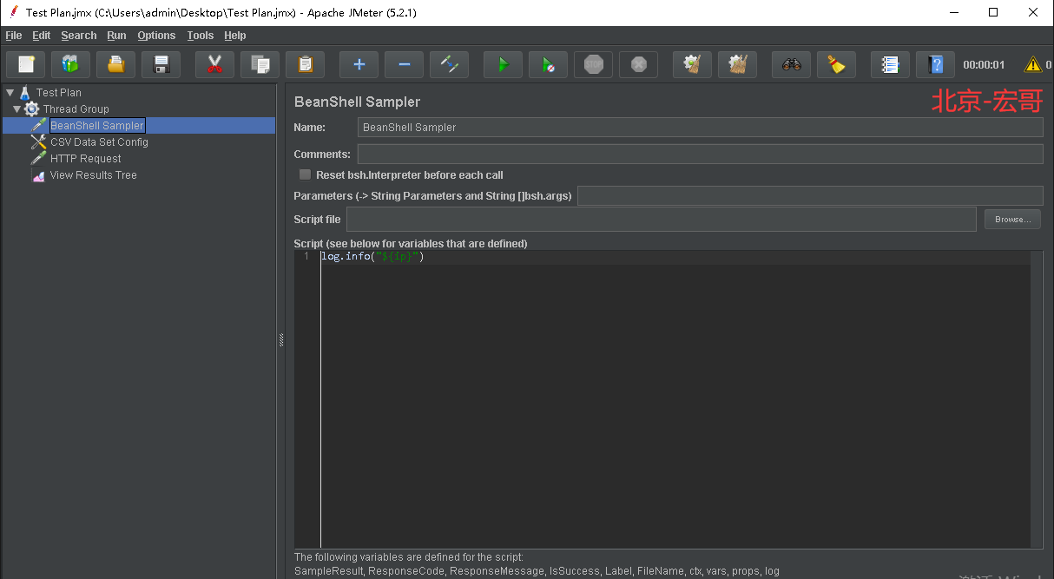The height and width of the screenshot is (579, 1054).
Task: Collapse all nodes with minus icon
Action: click(404, 64)
